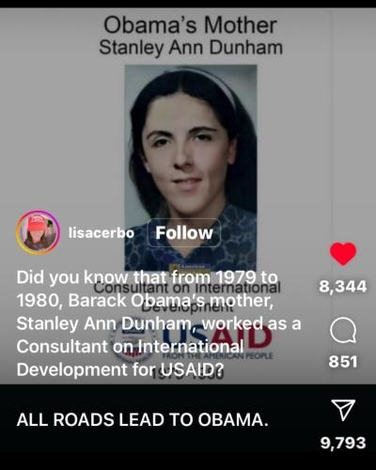Open the lisacerbo username link

[x=102, y=233]
